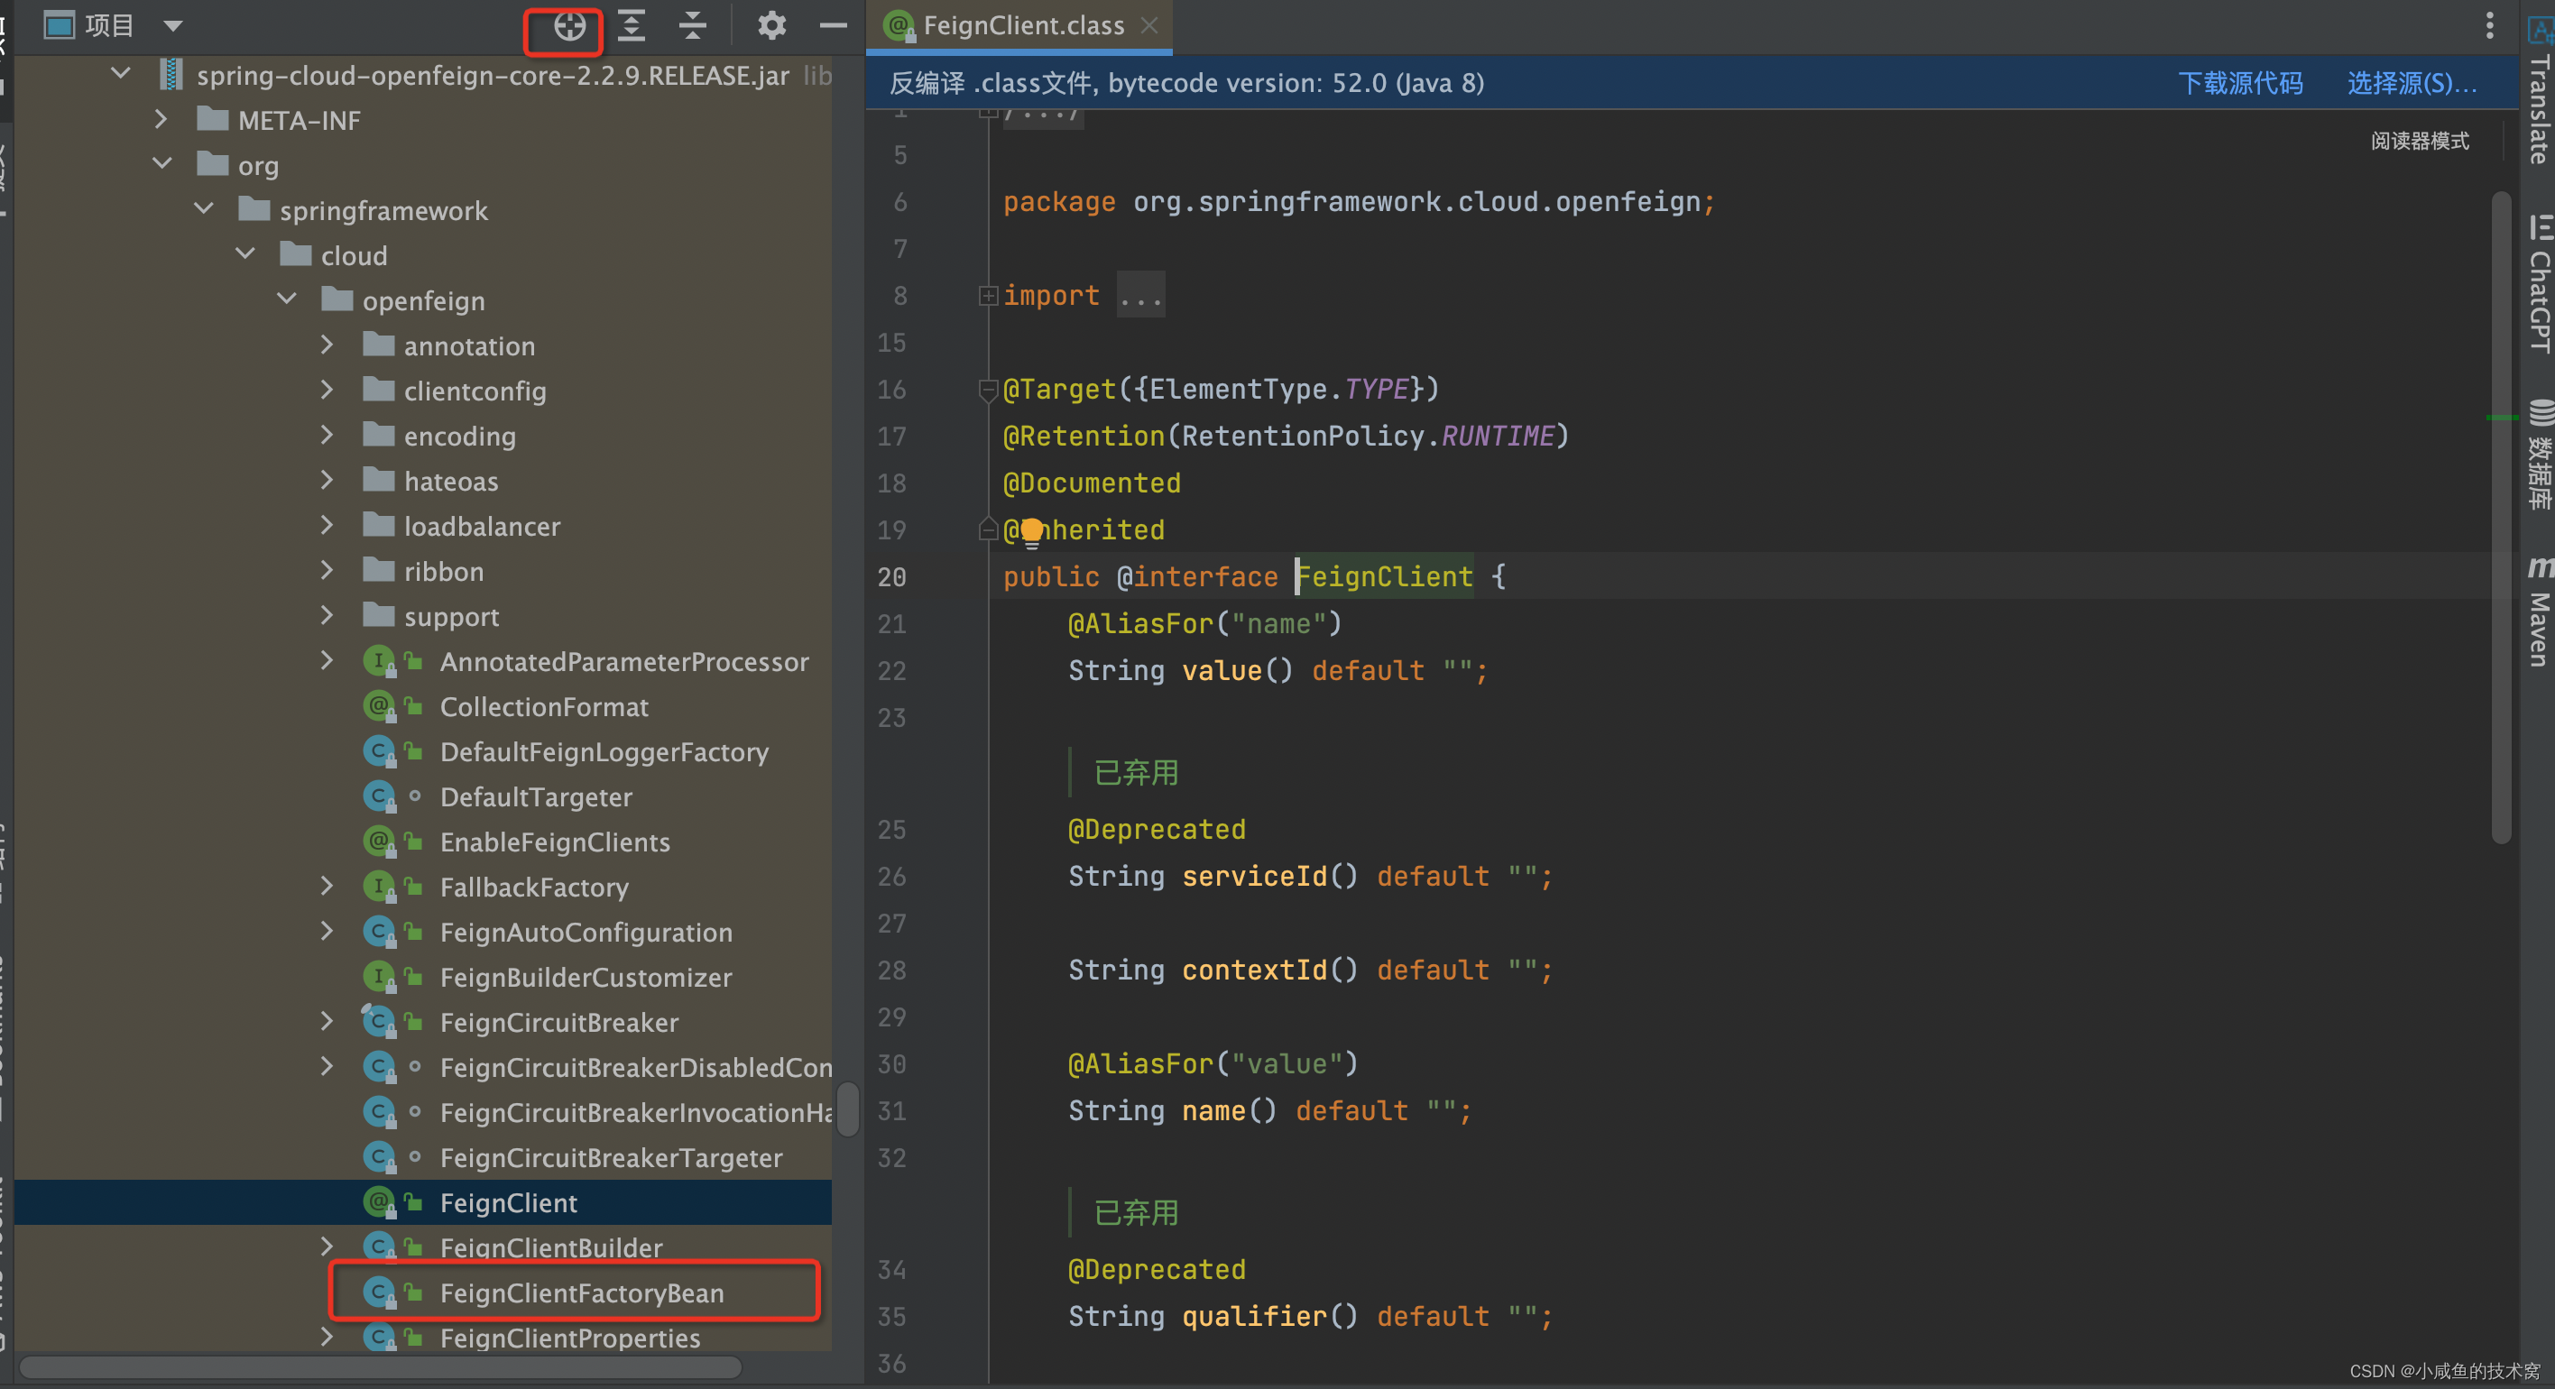Hide the project tool window
The width and height of the screenshot is (2555, 1389).
833,26
